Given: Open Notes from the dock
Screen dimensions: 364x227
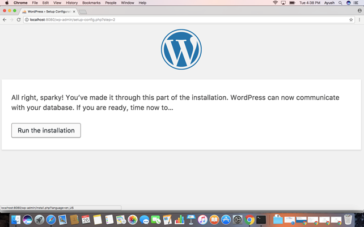Looking at the screenshot, I should (98, 220).
